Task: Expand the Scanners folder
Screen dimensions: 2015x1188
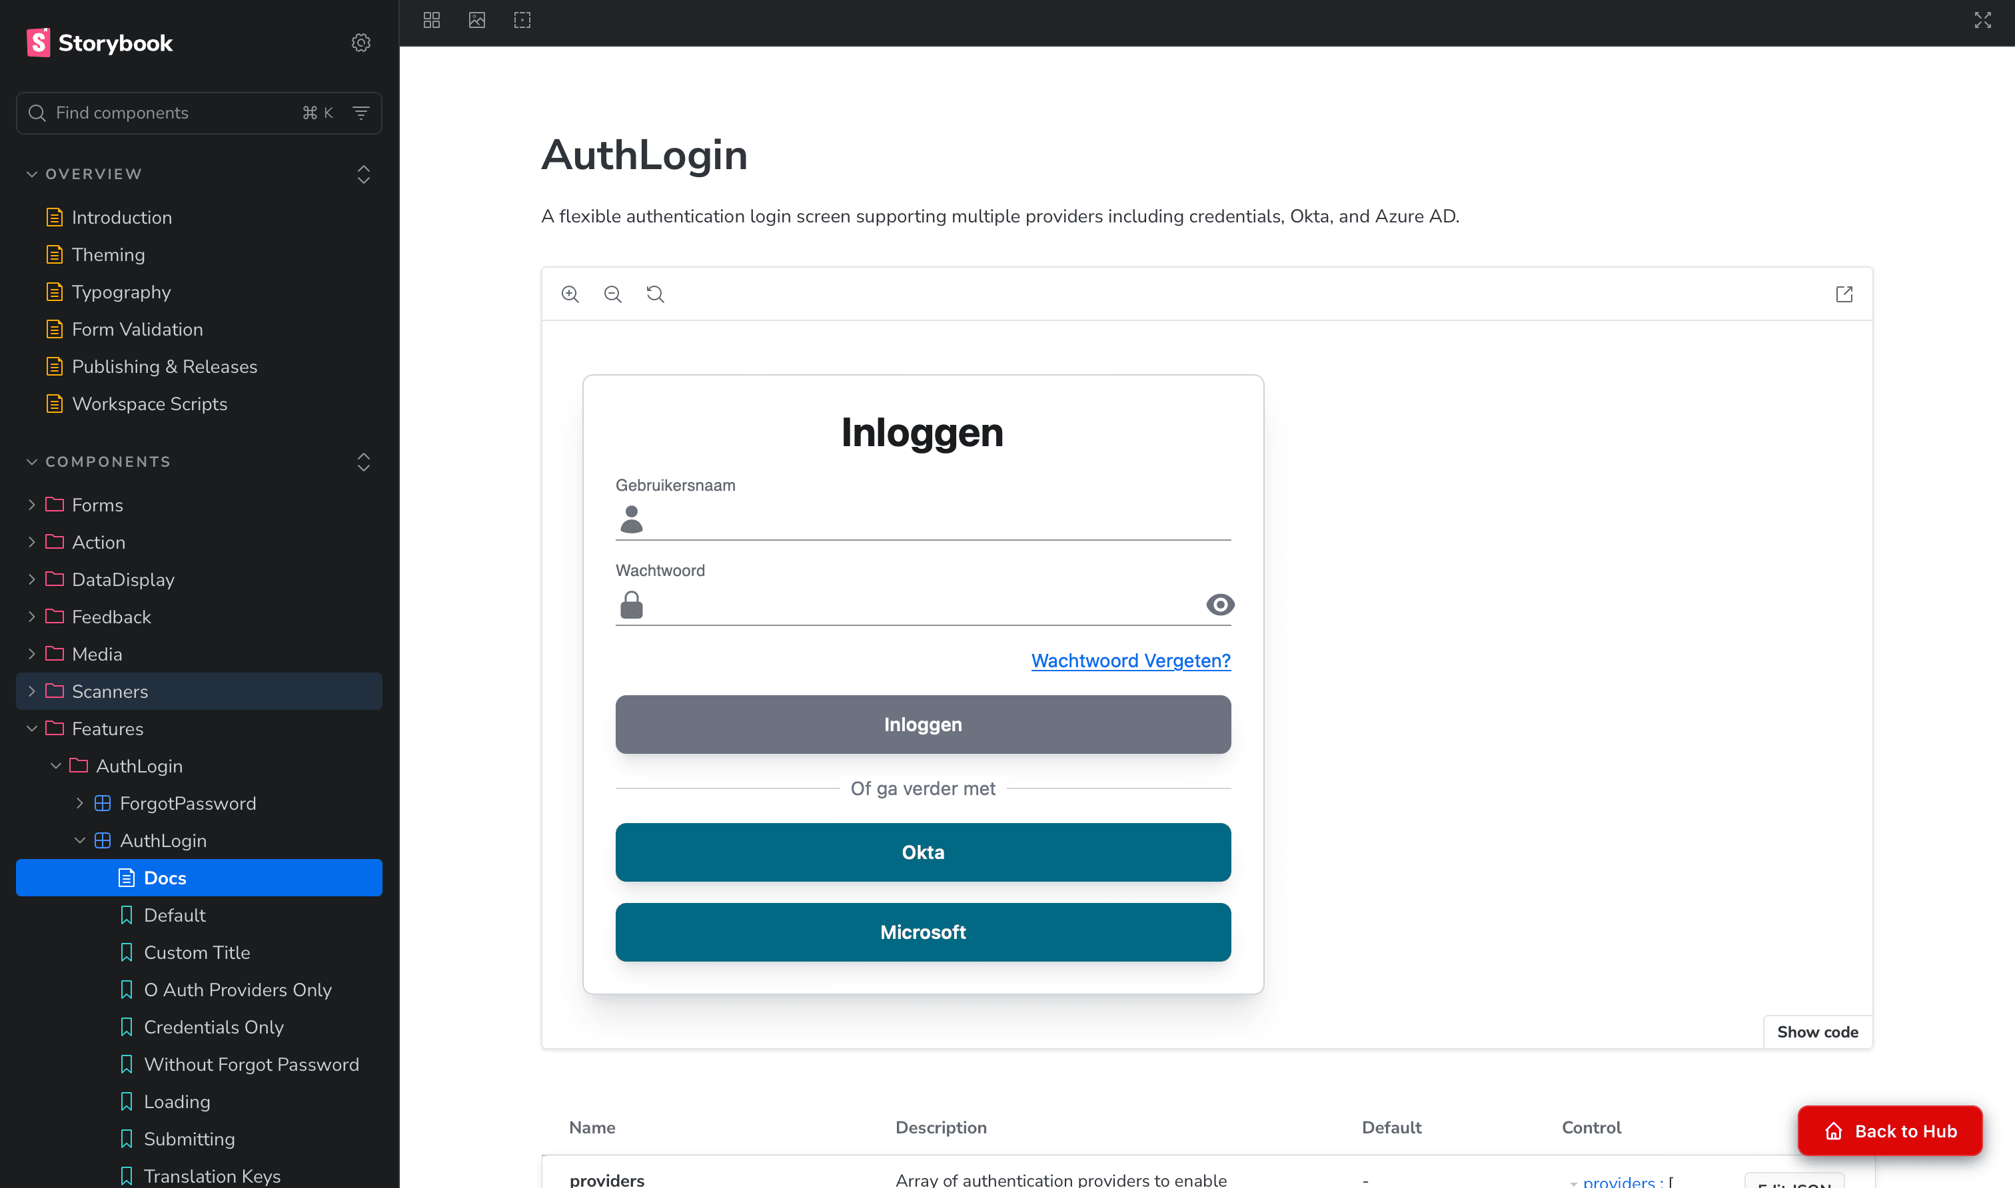Action: 199,691
